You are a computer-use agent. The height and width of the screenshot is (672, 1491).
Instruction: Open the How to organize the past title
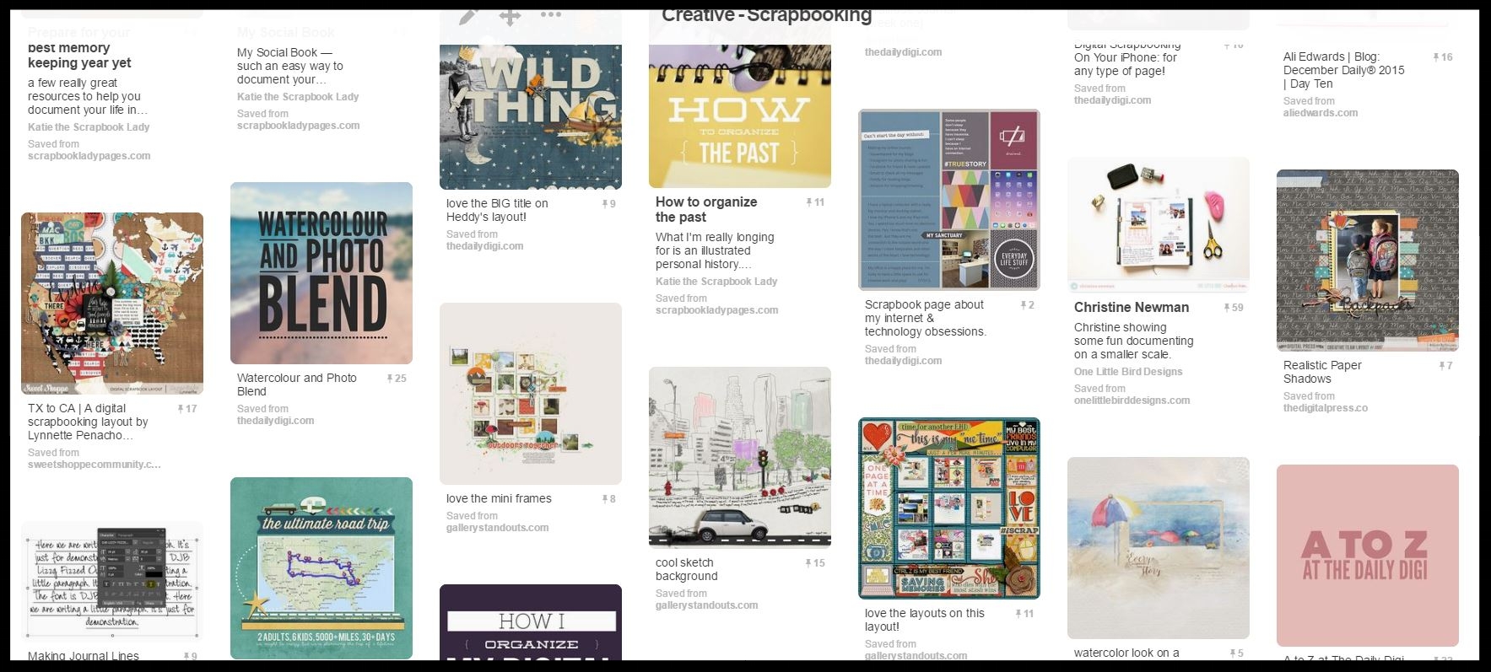706,210
